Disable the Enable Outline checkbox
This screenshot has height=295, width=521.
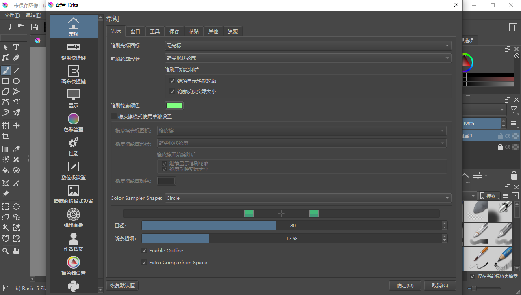pyautogui.click(x=144, y=251)
